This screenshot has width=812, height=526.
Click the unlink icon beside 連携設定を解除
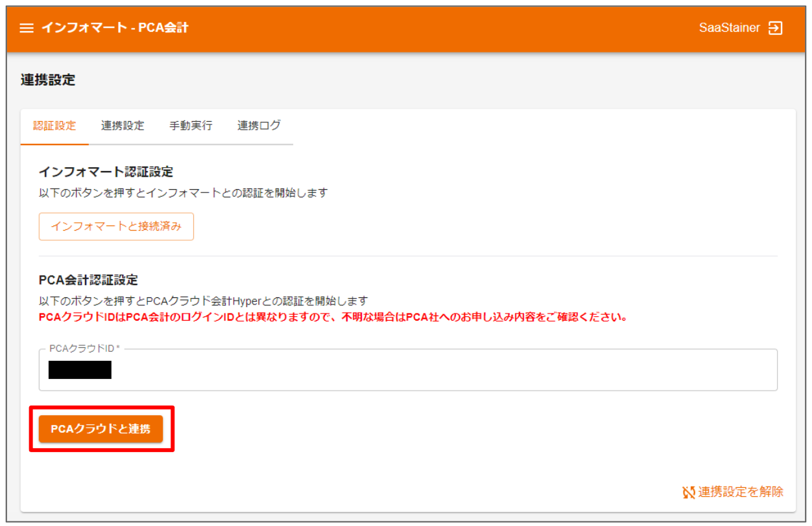click(689, 492)
